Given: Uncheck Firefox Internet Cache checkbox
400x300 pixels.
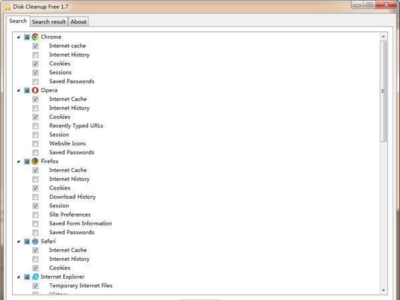Looking at the screenshot, I should (35, 171).
